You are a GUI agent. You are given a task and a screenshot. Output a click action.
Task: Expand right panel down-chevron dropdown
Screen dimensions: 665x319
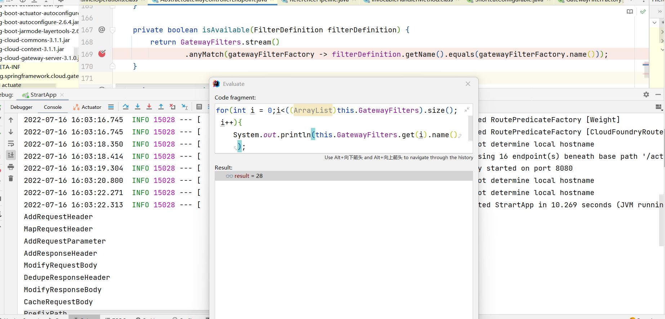click(655, 23)
